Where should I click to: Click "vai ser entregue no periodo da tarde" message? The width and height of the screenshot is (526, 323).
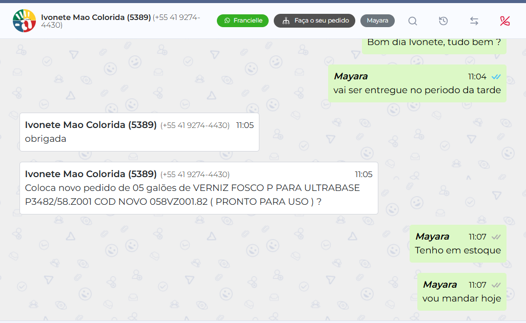417,83
